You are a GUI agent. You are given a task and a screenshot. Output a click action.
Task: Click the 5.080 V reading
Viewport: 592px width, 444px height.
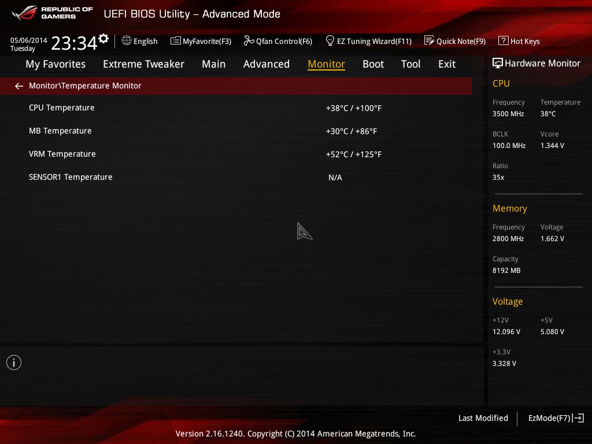click(552, 331)
